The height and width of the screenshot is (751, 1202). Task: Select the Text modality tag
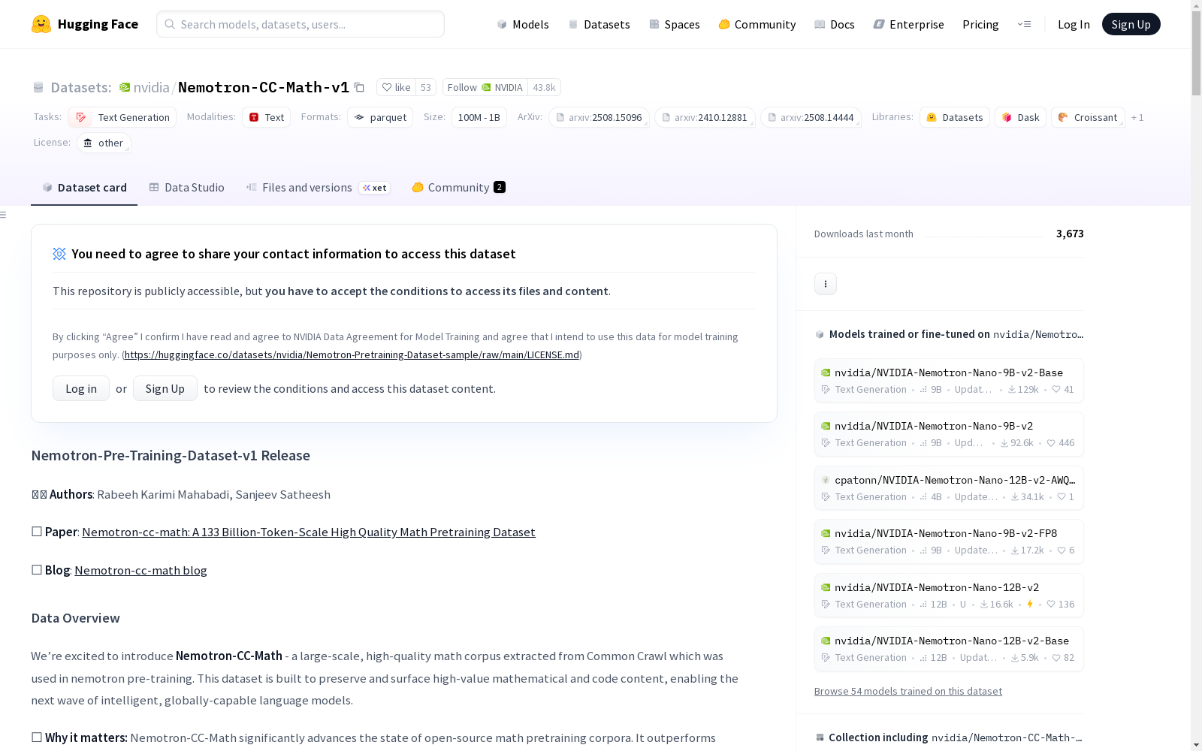pos(267,117)
